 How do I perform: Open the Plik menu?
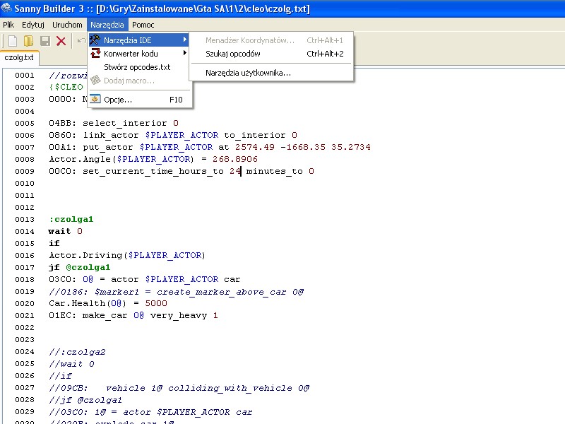click(x=8, y=25)
